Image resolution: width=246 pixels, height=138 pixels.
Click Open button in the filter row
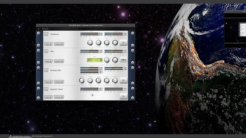(48, 61)
